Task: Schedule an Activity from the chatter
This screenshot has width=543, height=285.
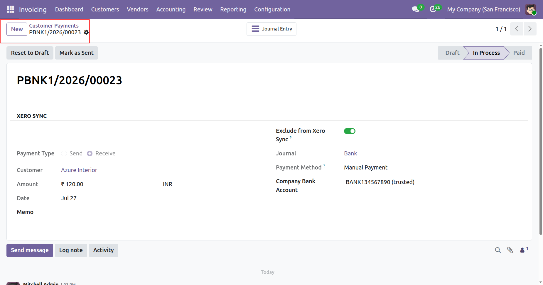Action: [x=104, y=250]
